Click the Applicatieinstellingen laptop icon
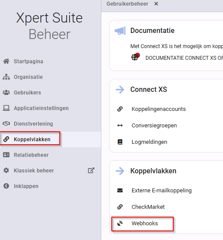This screenshot has width=223, height=240. pyautogui.click(x=6, y=108)
